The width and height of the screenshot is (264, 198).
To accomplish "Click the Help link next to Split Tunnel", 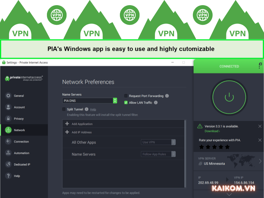I will pos(93,109).
